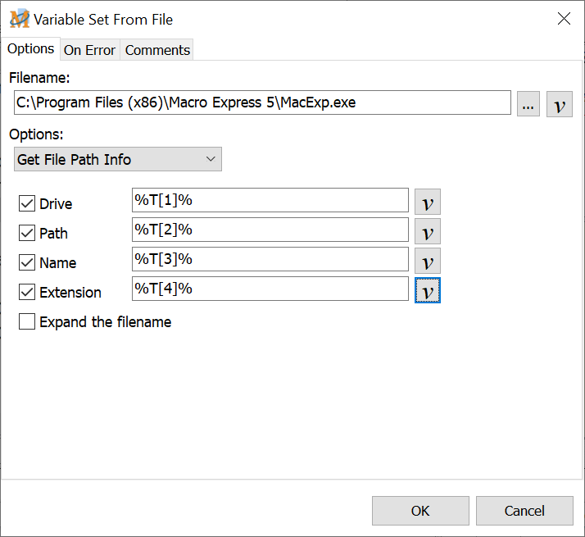Click the variable icon next to Name field
The width and height of the screenshot is (585, 537).
(x=427, y=262)
